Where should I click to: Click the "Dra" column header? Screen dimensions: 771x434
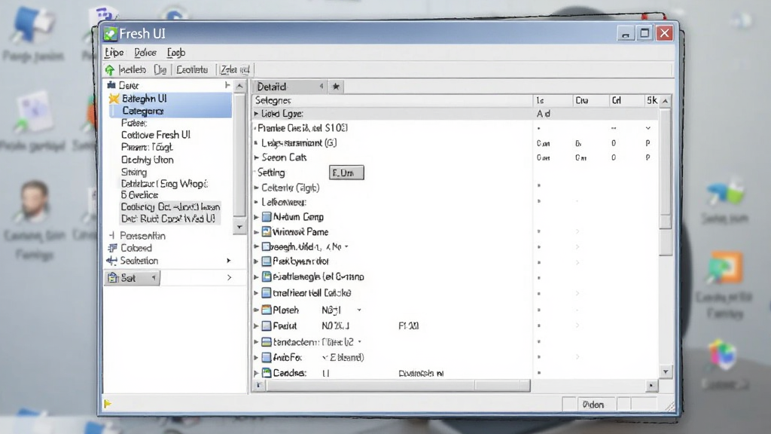[591, 100]
